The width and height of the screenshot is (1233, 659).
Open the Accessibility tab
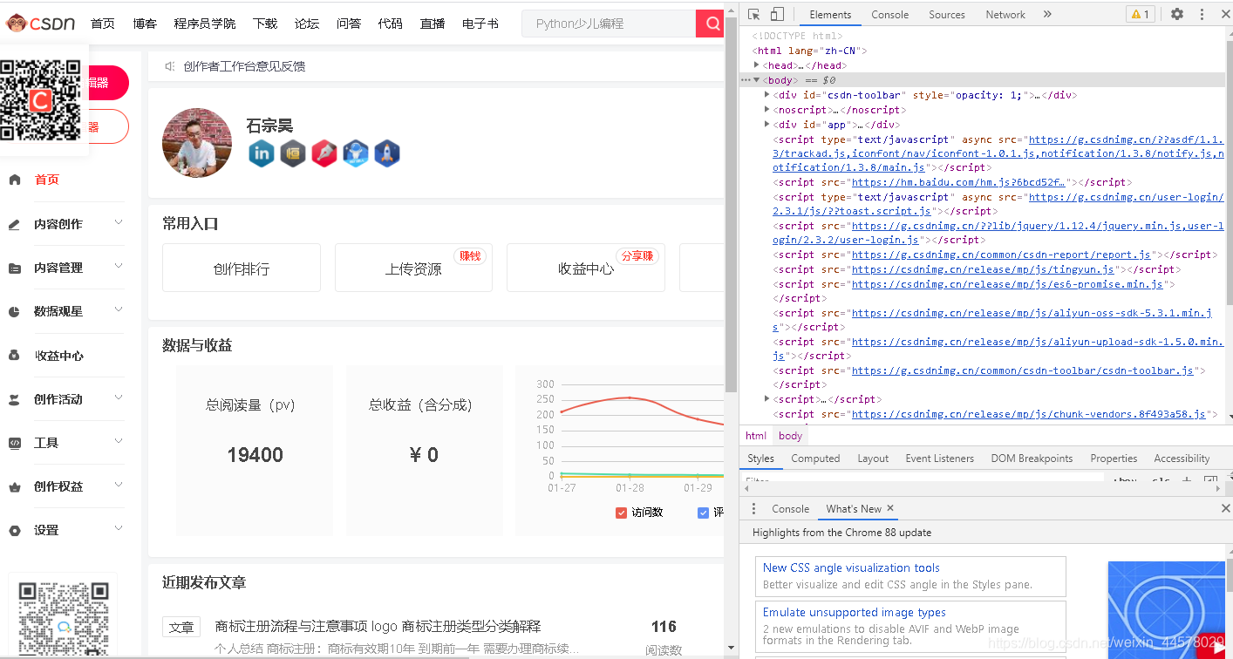click(x=1182, y=459)
